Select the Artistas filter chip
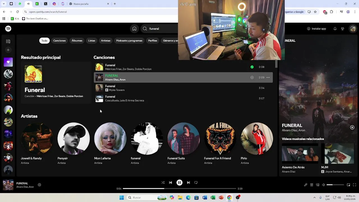The width and height of the screenshot is (359, 202). coord(106,41)
